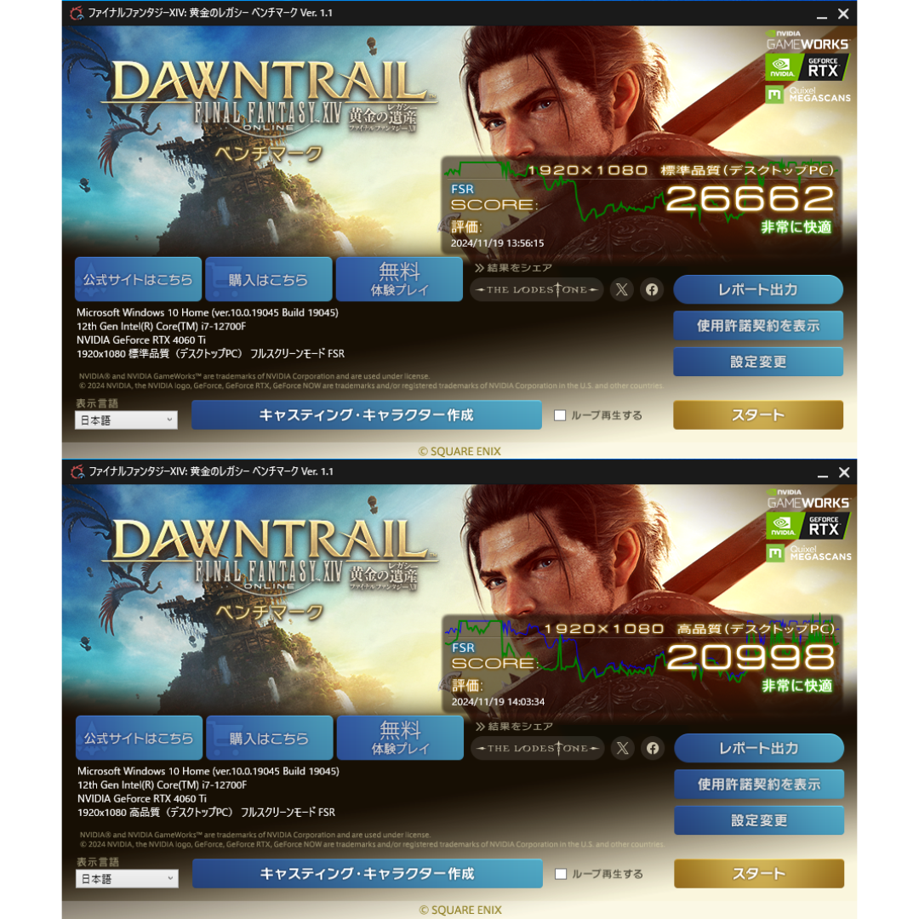This screenshot has height=919, width=919.
Task: Enable ループ再生する checkbox in upper window
Action: (560, 415)
